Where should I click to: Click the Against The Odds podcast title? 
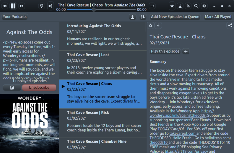pyautogui.click(x=30, y=32)
